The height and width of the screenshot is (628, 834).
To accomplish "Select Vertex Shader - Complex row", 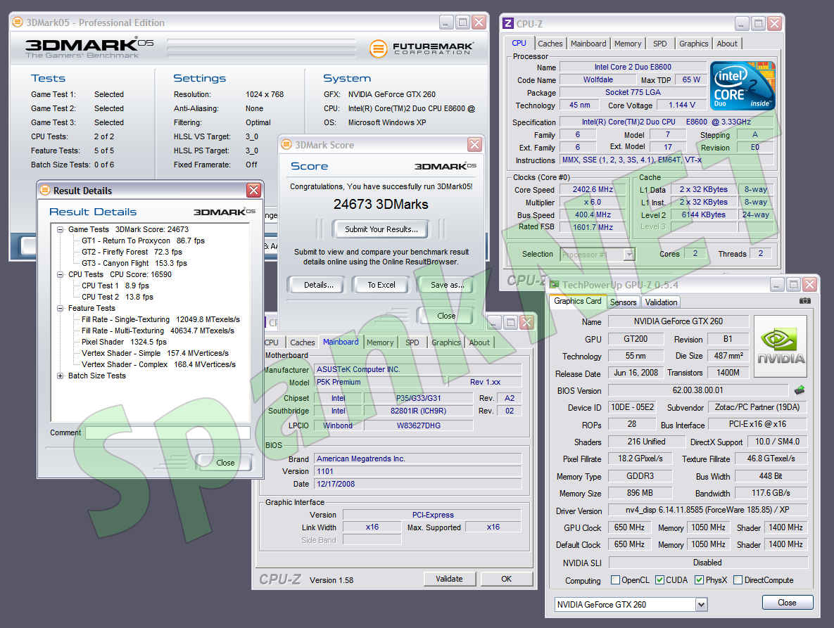I will click(158, 364).
